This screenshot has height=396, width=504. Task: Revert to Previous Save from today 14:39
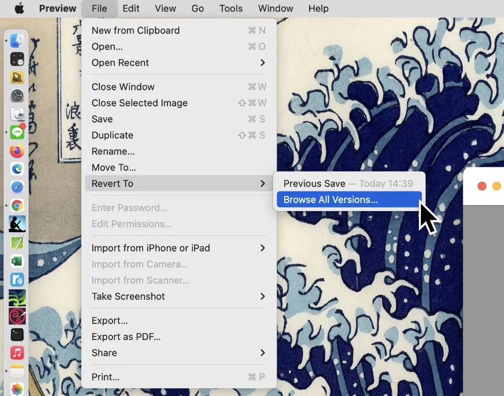point(349,183)
